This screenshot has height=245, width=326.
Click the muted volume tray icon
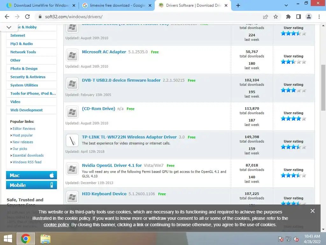click(x=296, y=239)
